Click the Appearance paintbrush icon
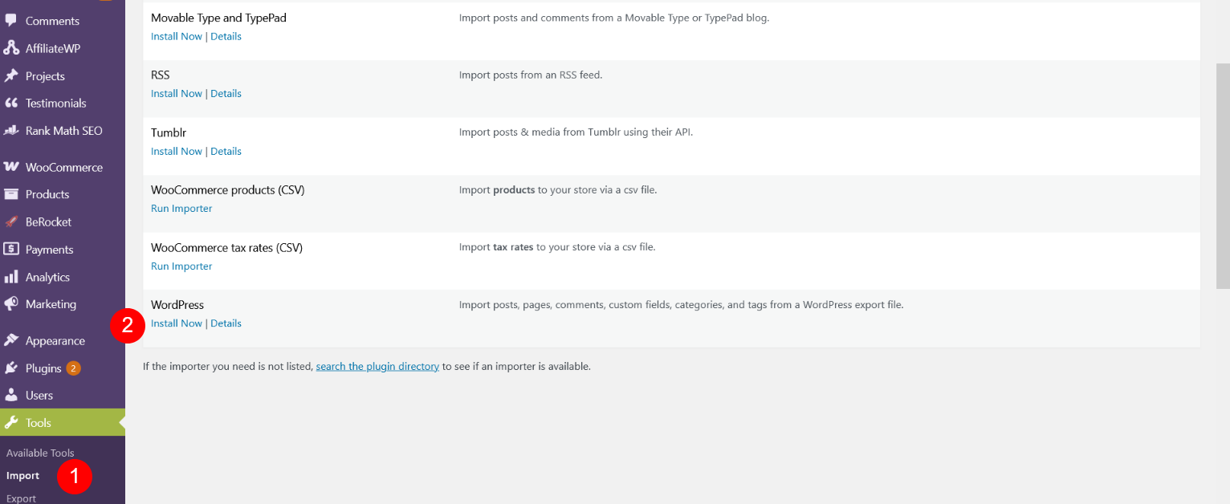Image resolution: width=1230 pixels, height=504 pixels. 11,340
